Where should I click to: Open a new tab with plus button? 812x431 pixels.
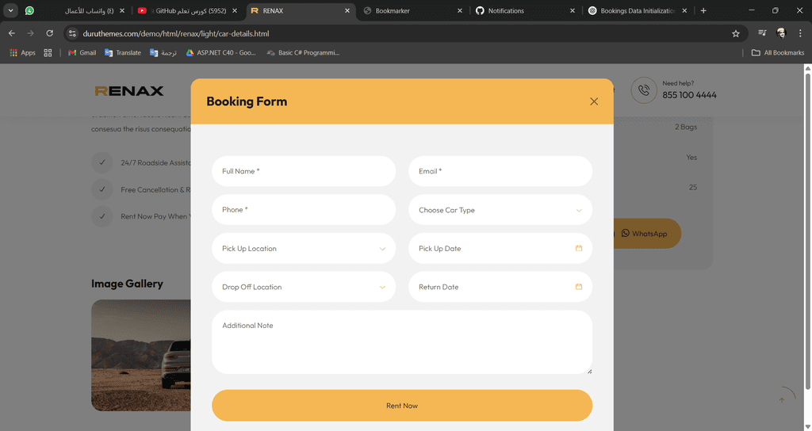(x=703, y=10)
